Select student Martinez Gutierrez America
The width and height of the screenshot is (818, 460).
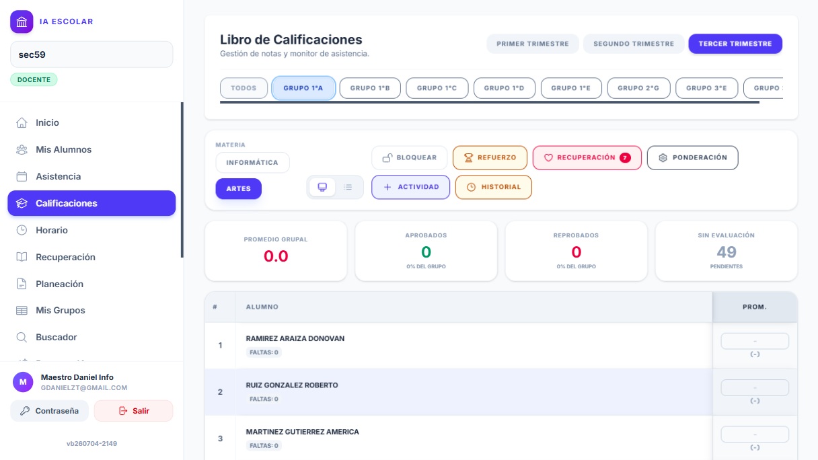[303, 432]
